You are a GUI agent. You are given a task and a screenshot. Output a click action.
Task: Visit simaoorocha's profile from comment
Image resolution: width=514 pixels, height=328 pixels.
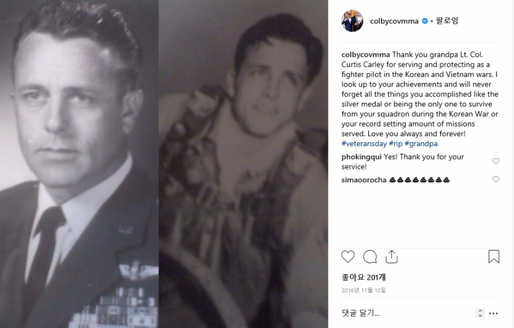pyautogui.click(x=364, y=180)
